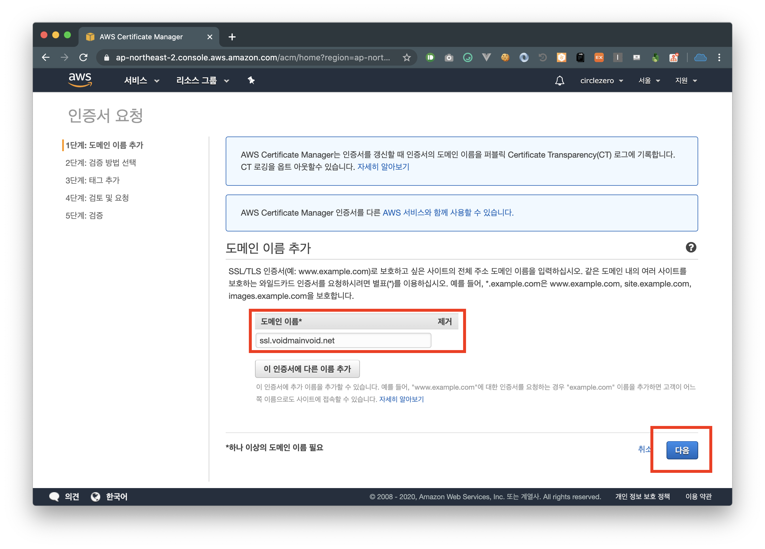
Task: Open Chrome three-dot menu
Action: pos(719,58)
